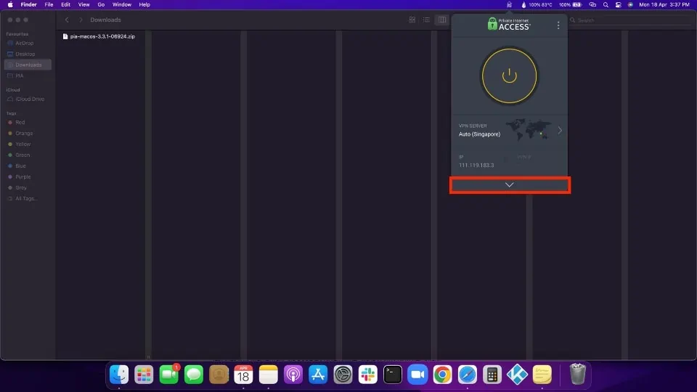Open the View menu in the menu bar
697x392 pixels.
[82, 4]
